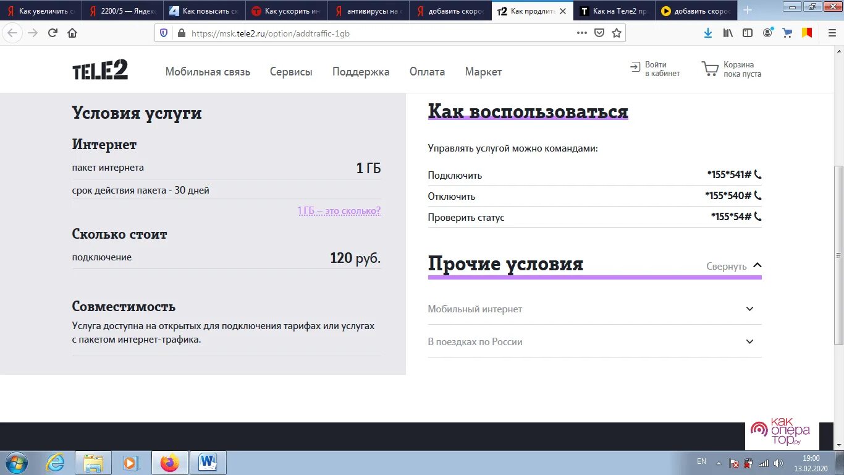Click the yellow-red bookmark extension icon
844x475 pixels.
click(x=807, y=33)
